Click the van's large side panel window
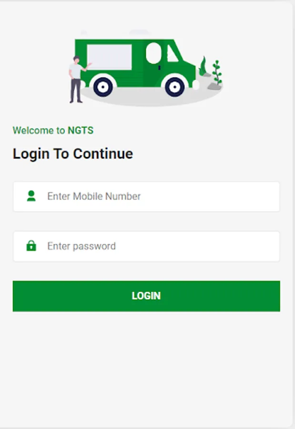295x429 pixels. point(110,57)
